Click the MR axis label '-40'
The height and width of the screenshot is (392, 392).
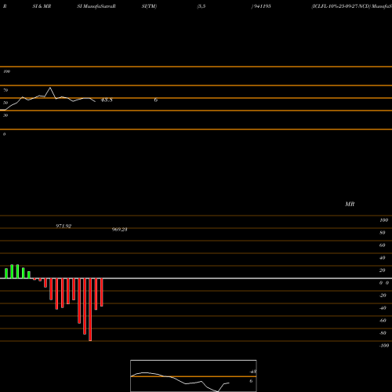(x=383, y=308)
